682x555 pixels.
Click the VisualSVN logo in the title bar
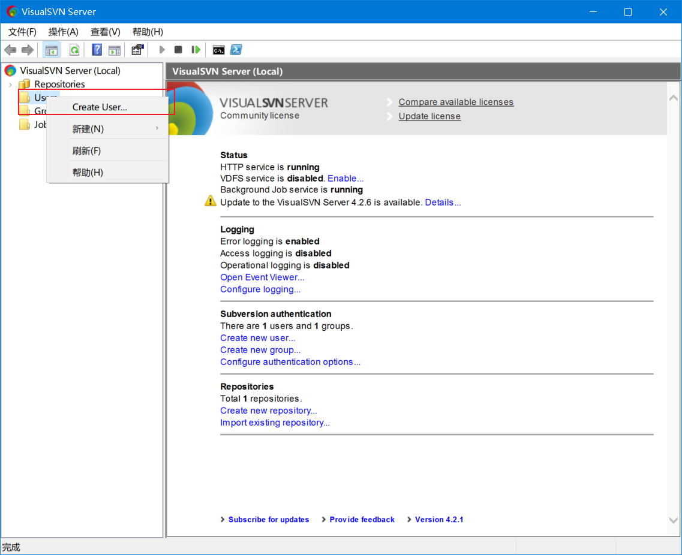pos(12,12)
